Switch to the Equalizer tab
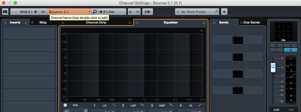This screenshot has height=112, width=301. coord(171,23)
